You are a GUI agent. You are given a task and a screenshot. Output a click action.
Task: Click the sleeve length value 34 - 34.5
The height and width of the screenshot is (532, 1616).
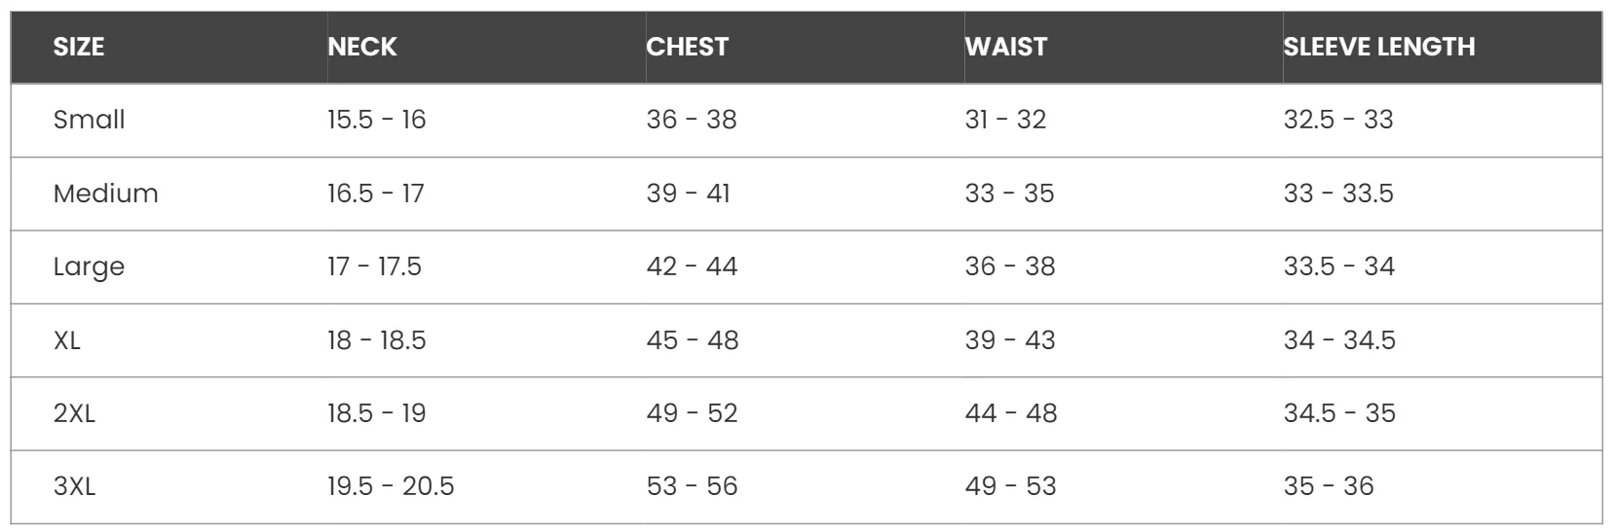[1338, 340]
